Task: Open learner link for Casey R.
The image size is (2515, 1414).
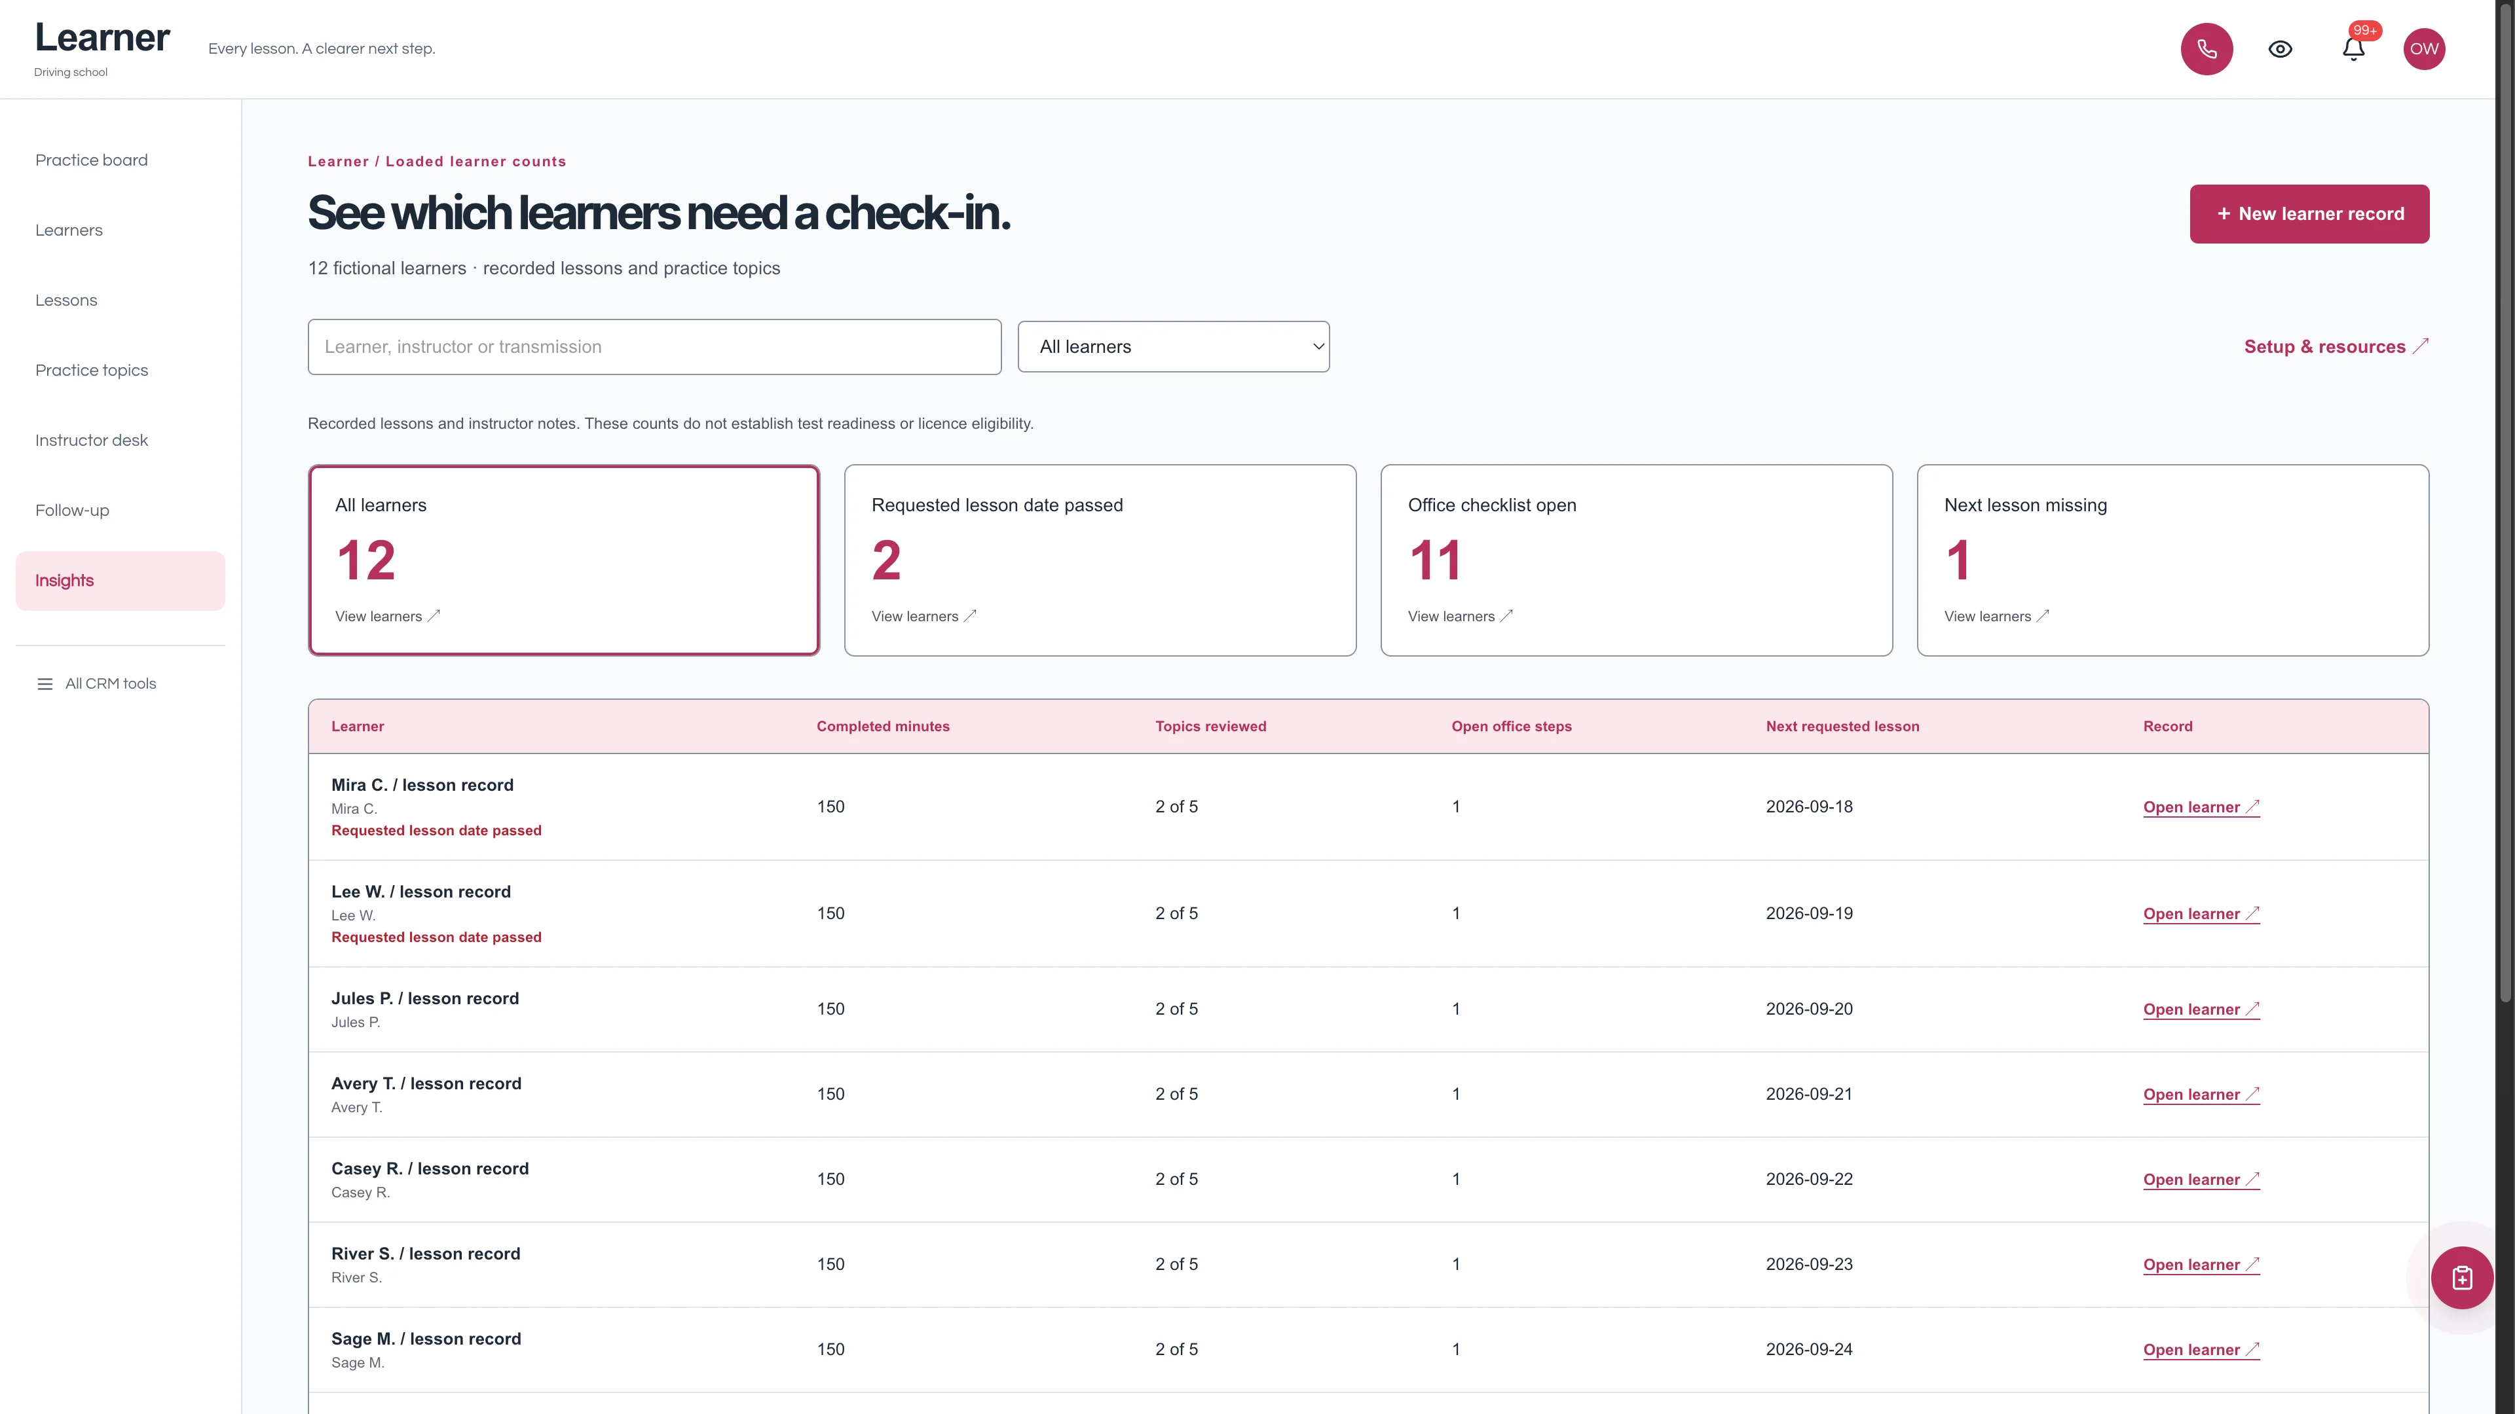Action: point(2201,1179)
